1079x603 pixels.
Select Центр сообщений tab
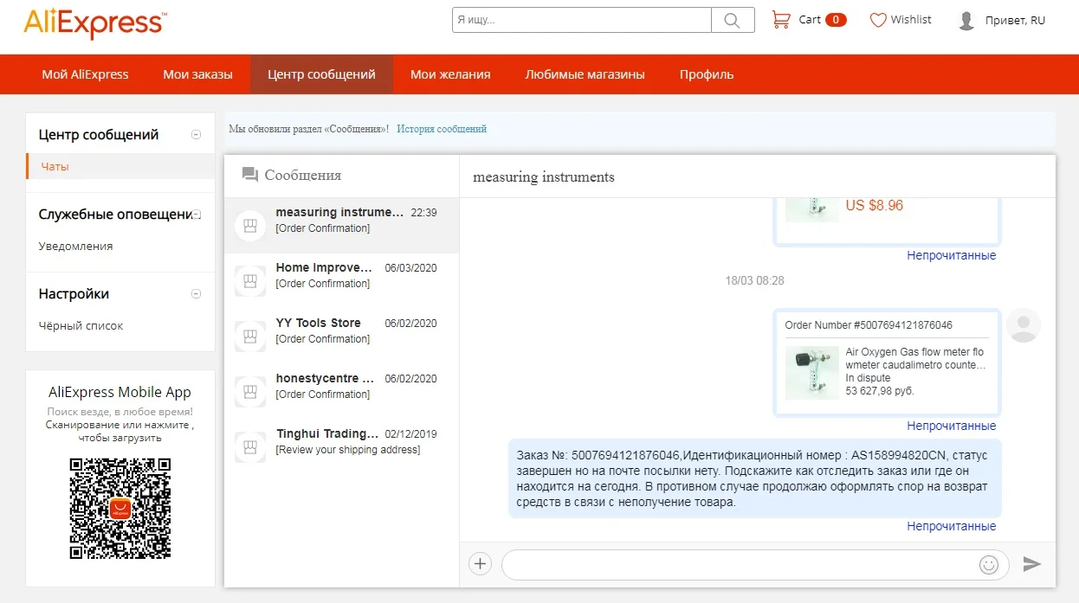pos(322,74)
